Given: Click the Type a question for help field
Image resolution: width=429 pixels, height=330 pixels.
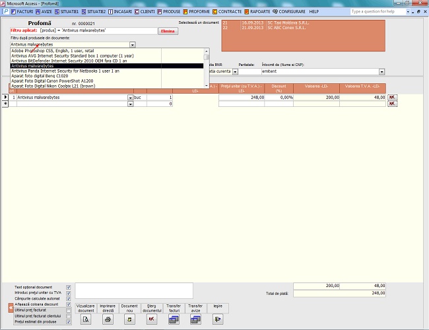Looking at the screenshot, I should 378,11.
